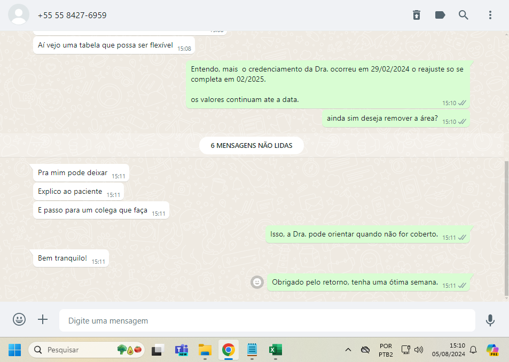Open the emoji picker beside message box
Viewport: 509px width, 362px height.
19,319
